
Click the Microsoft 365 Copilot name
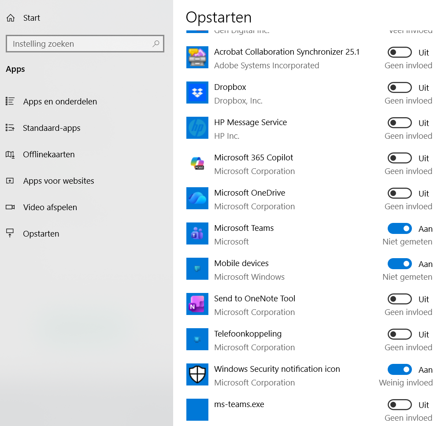(253, 157)
